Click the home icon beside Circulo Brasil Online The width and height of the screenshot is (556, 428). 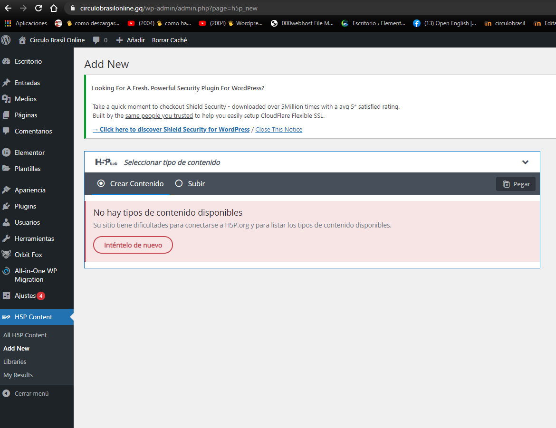pyautogui.click(x=22, y=40)
